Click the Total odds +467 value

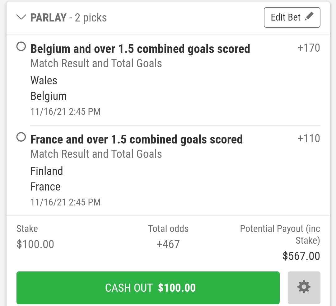(x=168, y=244)
